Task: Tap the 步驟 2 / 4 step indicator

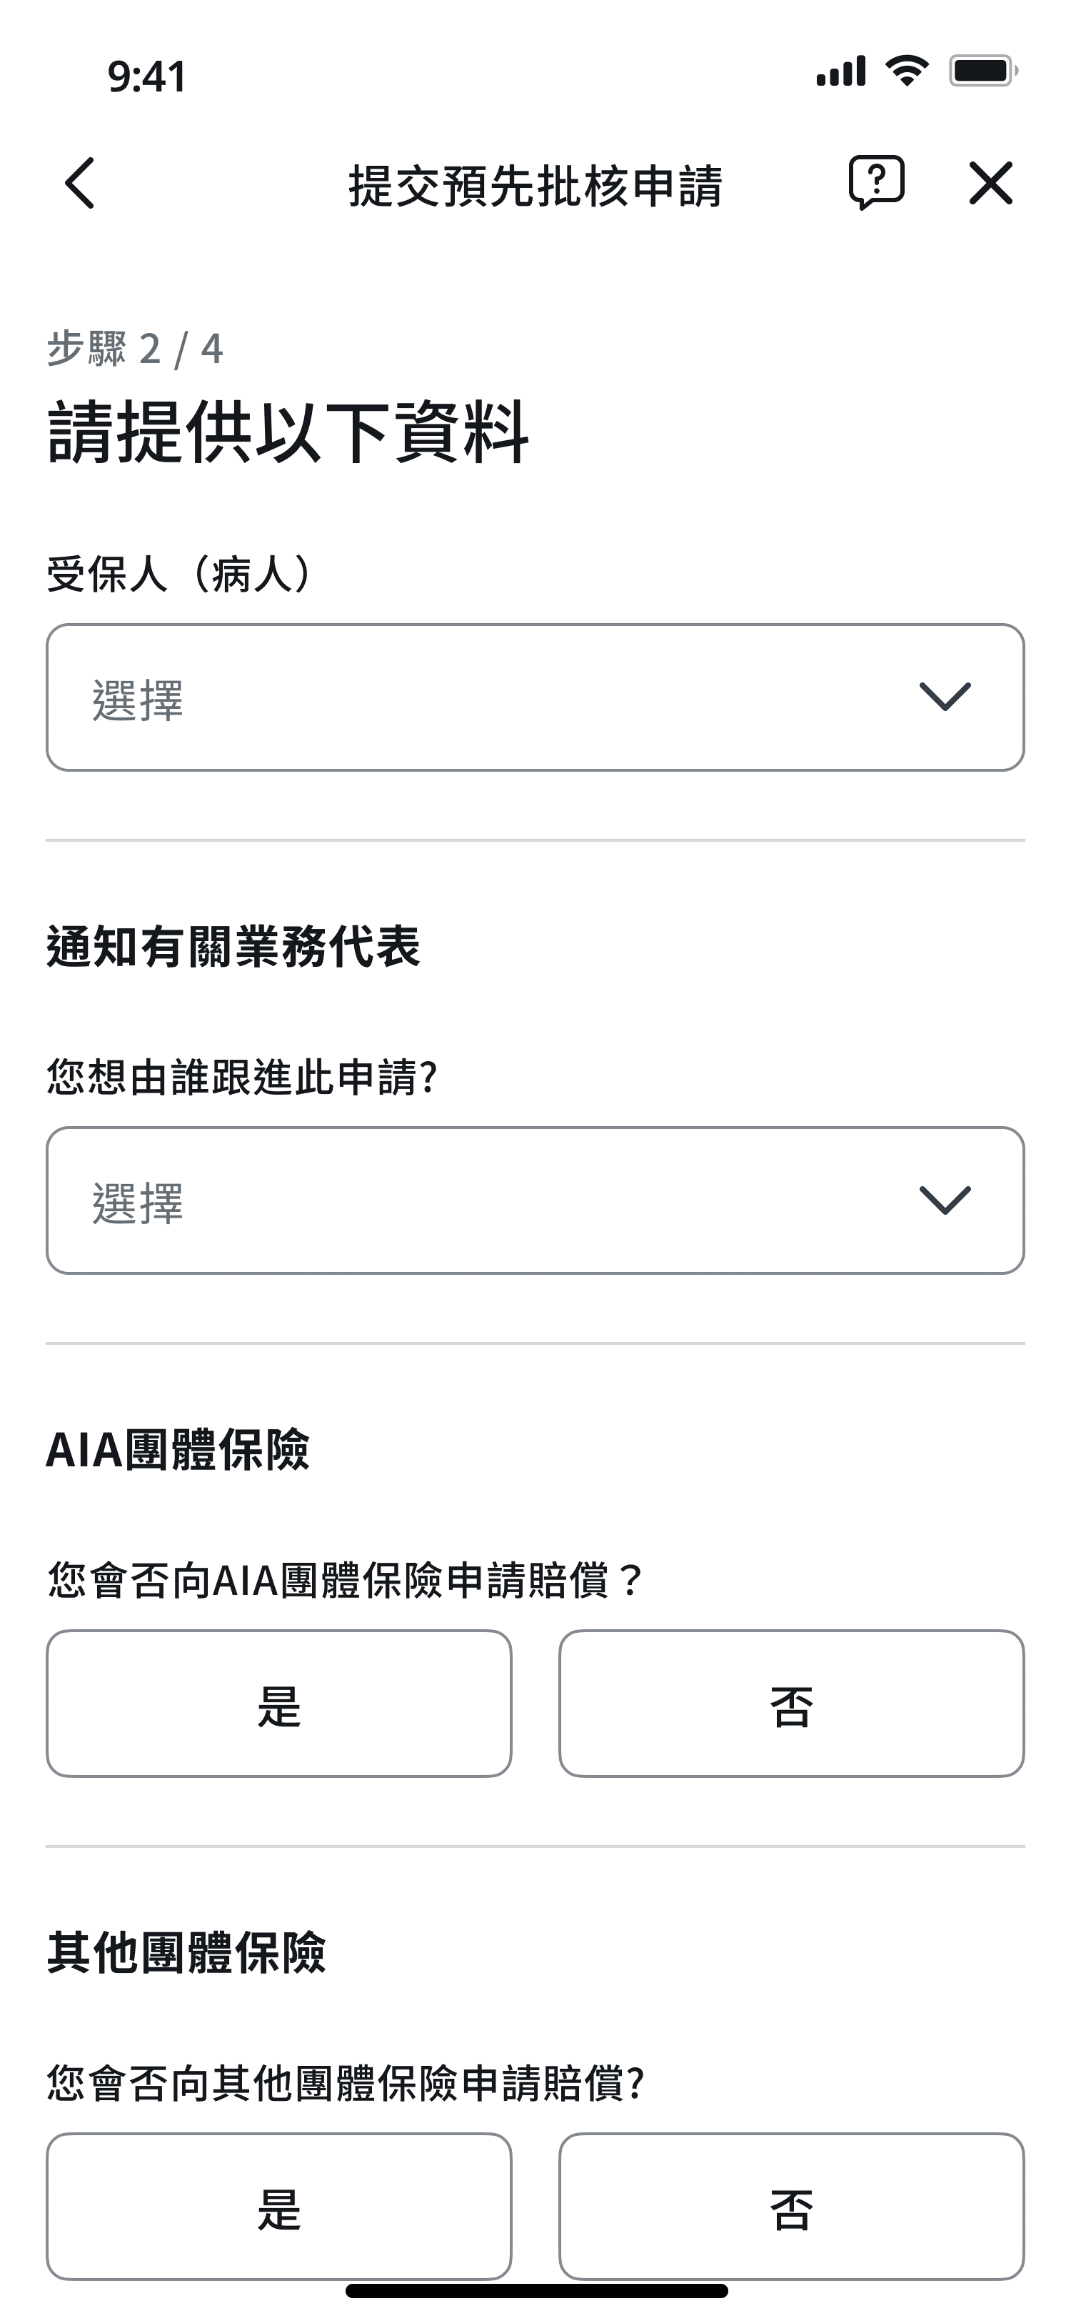Action: point(135,349)
